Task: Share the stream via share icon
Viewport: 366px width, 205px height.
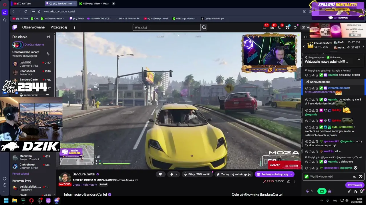Action: click(x=289, y=181)
